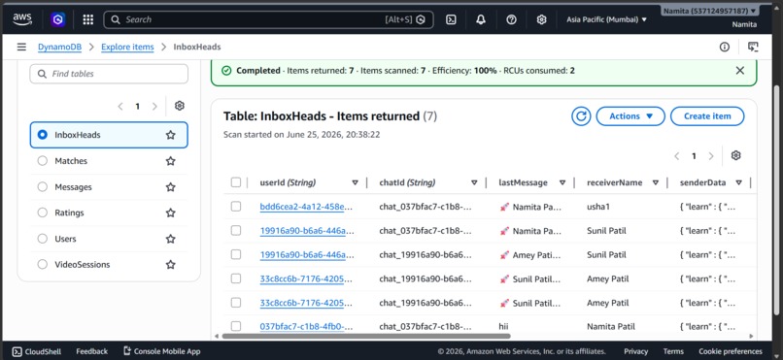The width and height of the screenshot is (783, 360).
Task: Go to Explore items breadcrumb
Action: [127, 47]
